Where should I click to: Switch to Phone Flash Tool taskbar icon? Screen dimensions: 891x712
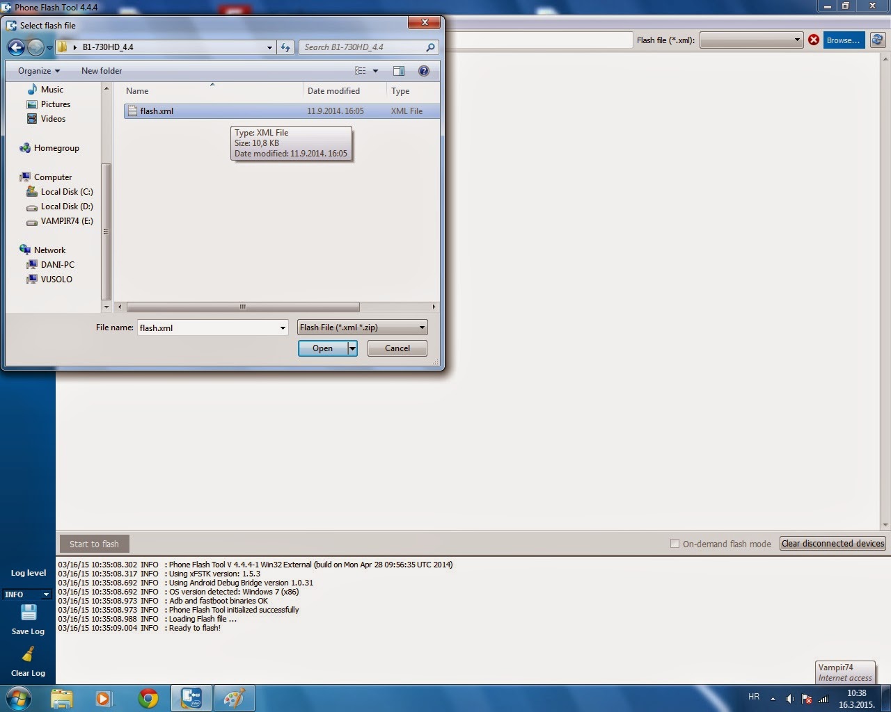tap(191, 698)
